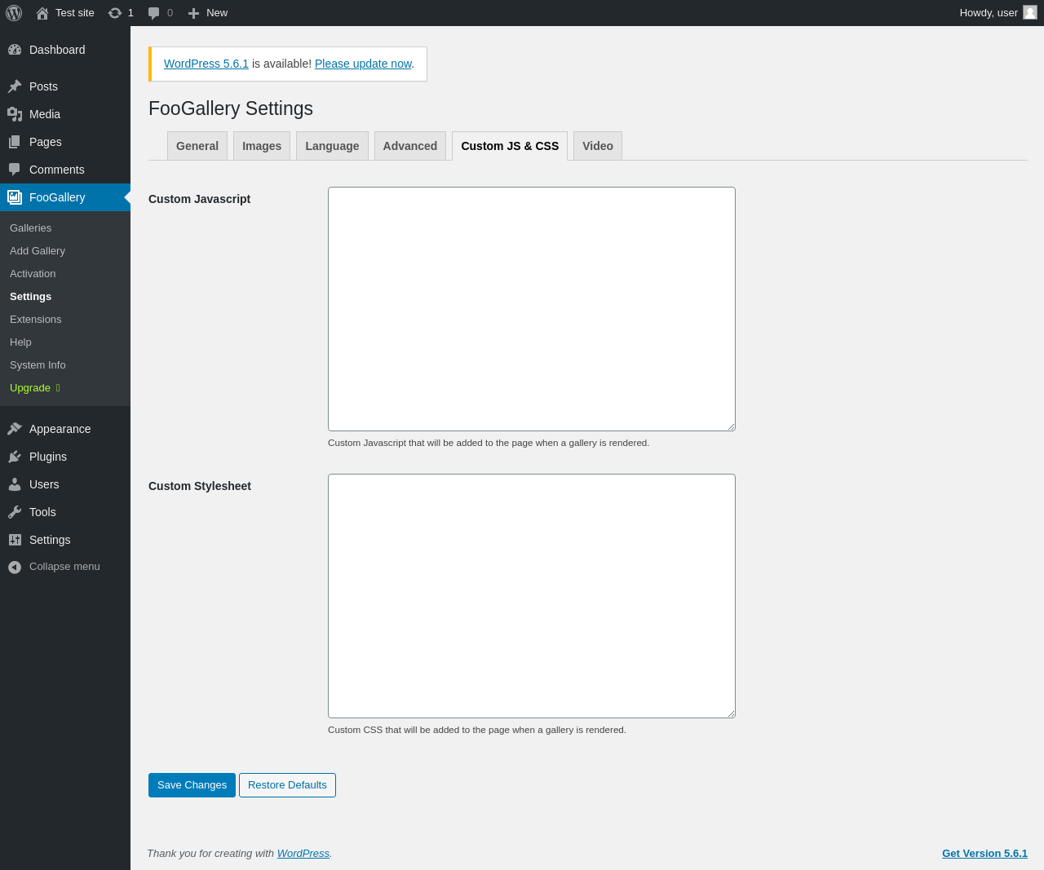This screenshot has height=870, width=1044.
Task: Click the green Upgrade submenu link
Action: click(65, 388)
